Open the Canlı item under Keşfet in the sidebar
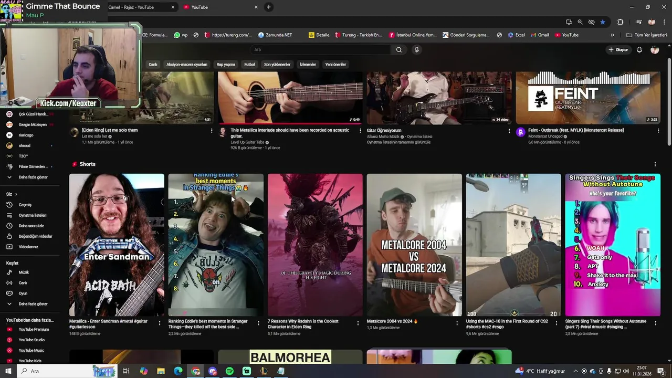The width and height of the screenshot is (672, 378). (23, 283)
